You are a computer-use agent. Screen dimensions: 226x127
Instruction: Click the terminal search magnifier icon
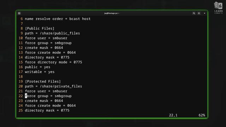click(194, 13)
